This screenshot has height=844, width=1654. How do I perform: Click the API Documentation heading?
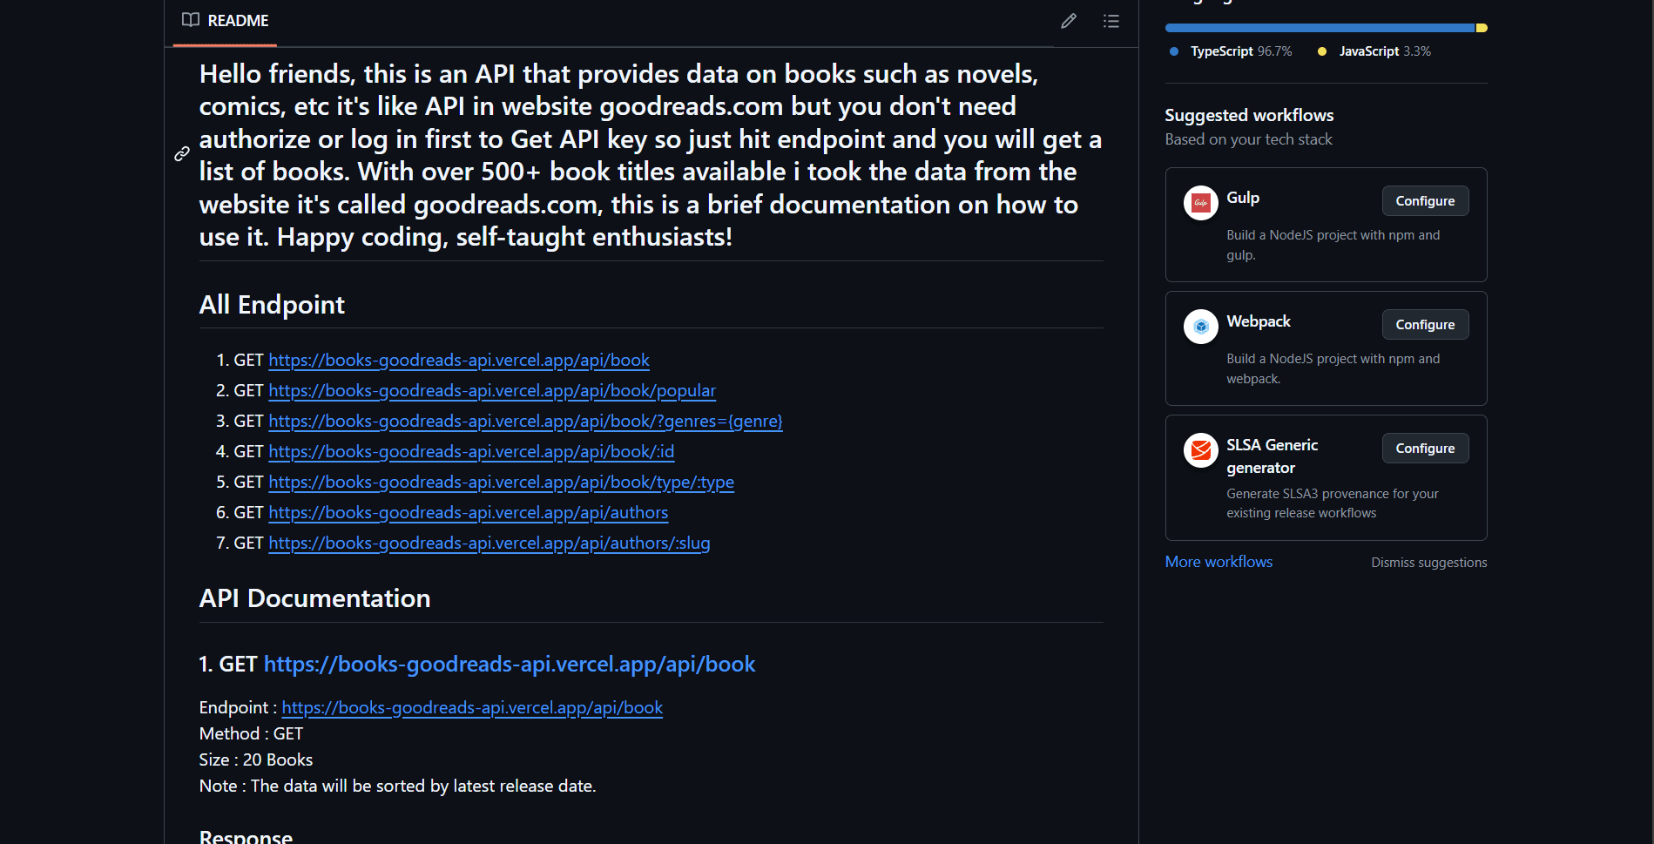click(314, 598)
